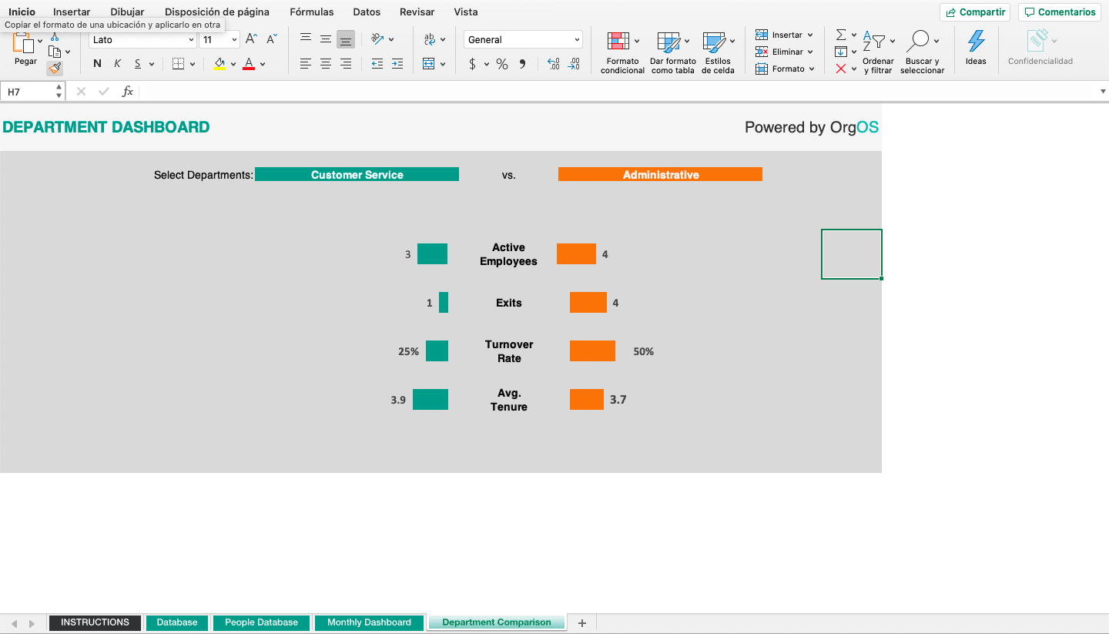Toggle bold with the N button

pos(97,64)
